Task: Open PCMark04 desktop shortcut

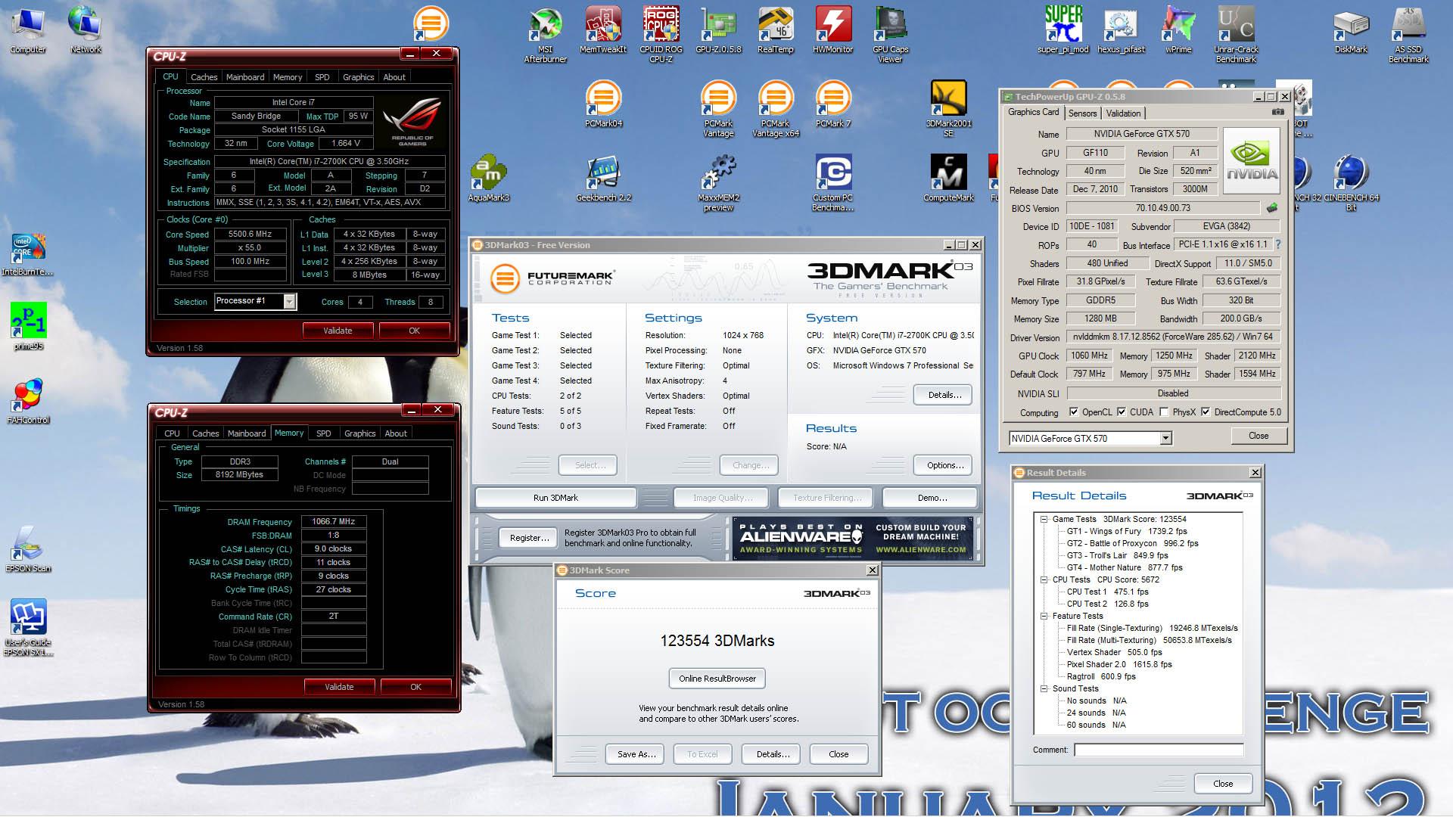Action: click(x=603, y=104)
